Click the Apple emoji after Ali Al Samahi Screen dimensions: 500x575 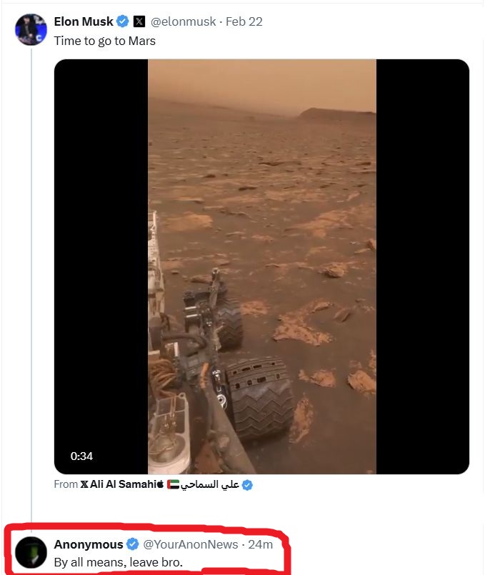pyautogui.click(x=160, y=484)
